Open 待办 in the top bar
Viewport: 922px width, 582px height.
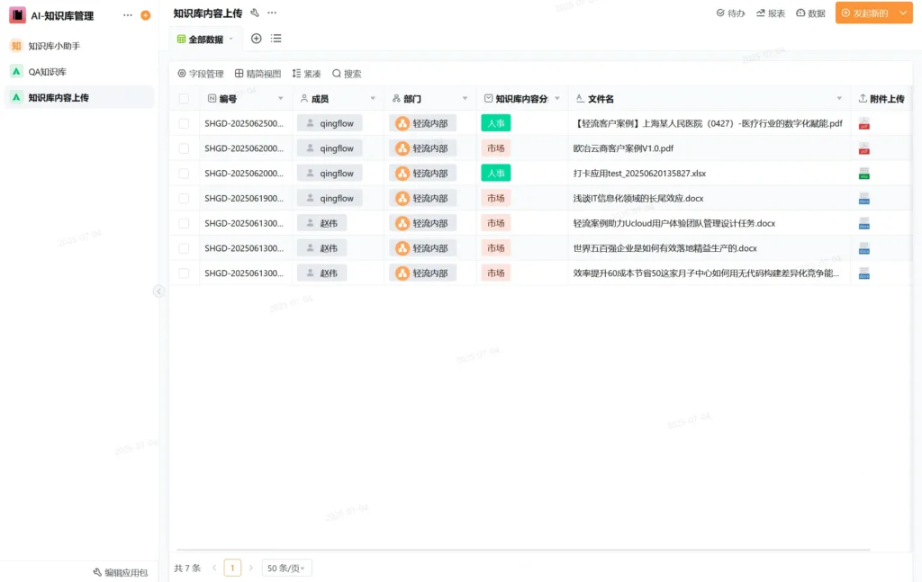(730, 13)
